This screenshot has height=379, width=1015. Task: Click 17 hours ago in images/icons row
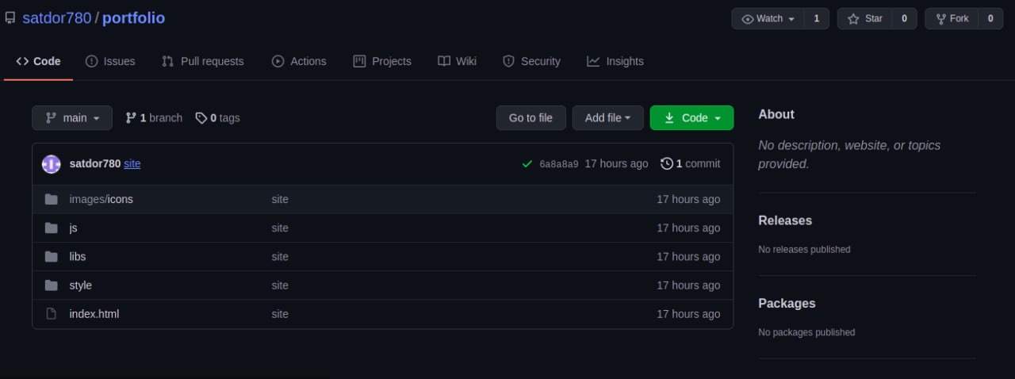pos(688,199)
